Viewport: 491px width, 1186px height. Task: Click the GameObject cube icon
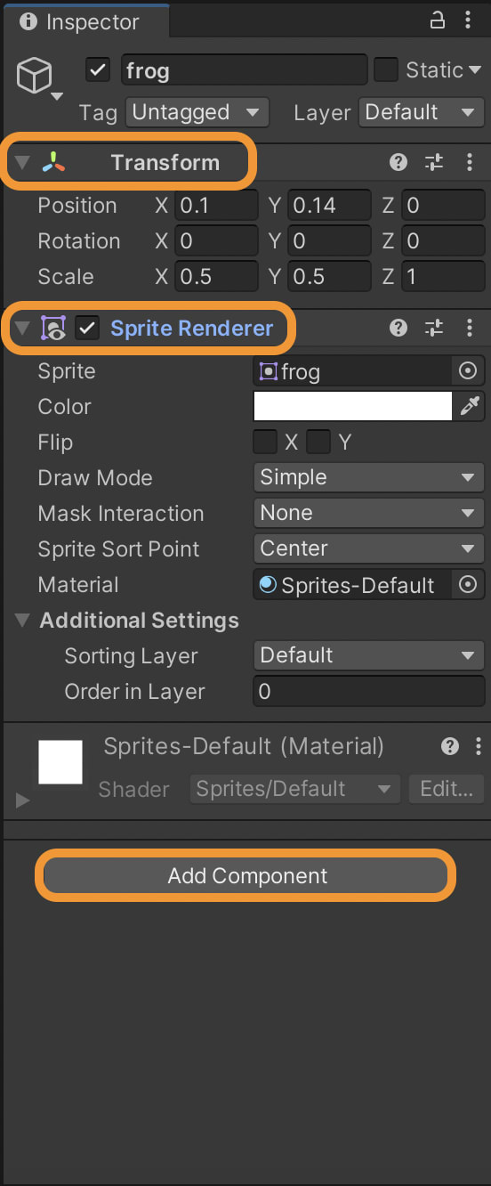pos(35,77)
